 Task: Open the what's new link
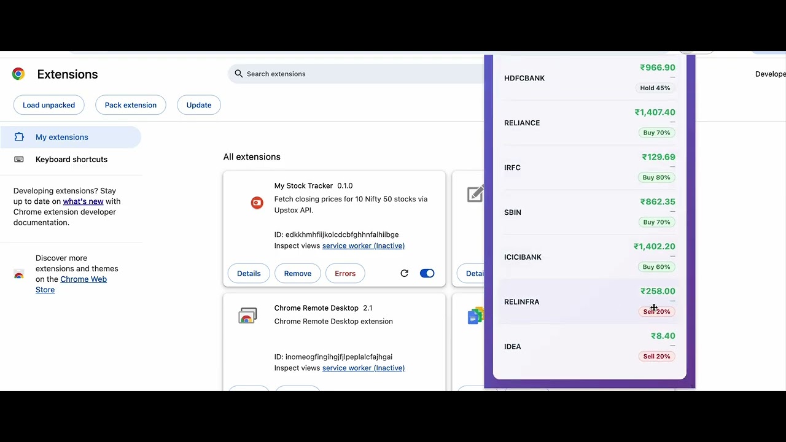coord(83,201)
